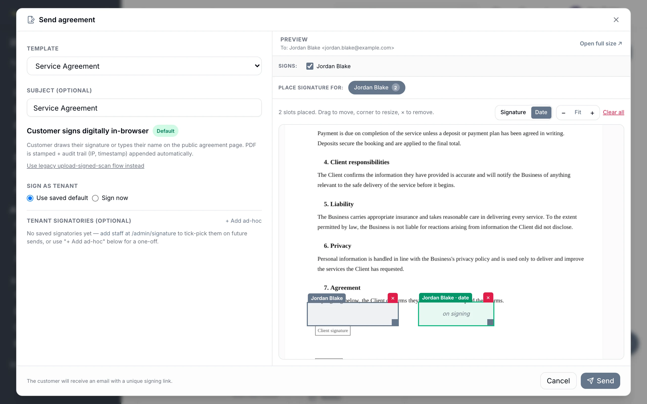
Task: Click the Clear all link
Action: click(613, 112)
